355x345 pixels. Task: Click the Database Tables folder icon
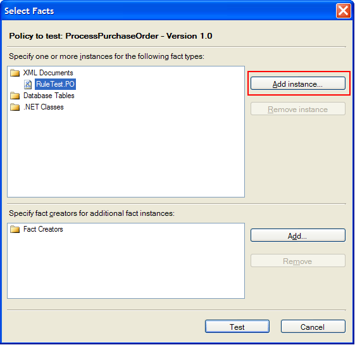pyautogui.click(x=15, y=96)
